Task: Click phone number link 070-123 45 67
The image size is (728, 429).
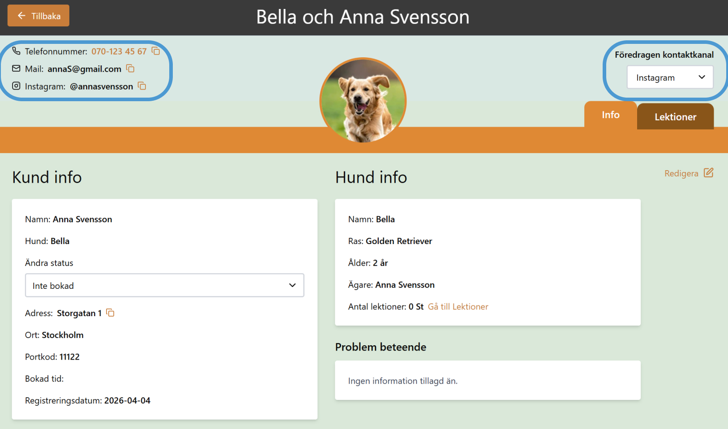Action: [119, 51]
